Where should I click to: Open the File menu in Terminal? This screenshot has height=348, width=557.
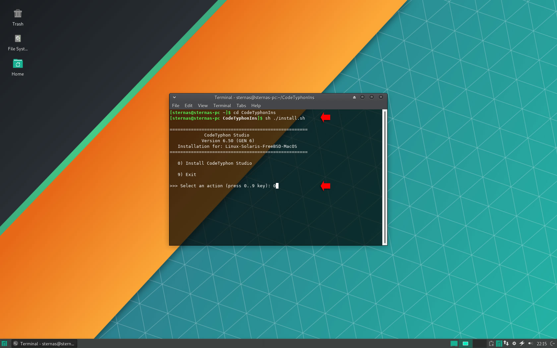click(176, 105)
